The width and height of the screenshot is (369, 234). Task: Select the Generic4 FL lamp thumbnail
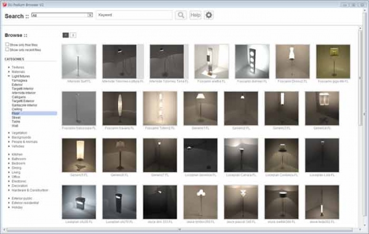click(x=322, y=108)
